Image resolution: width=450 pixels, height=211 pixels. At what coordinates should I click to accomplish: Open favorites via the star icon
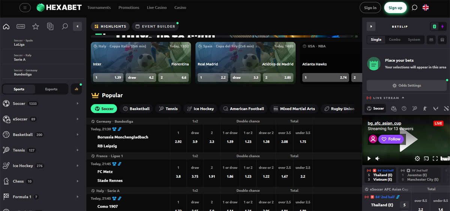[36, 27]
